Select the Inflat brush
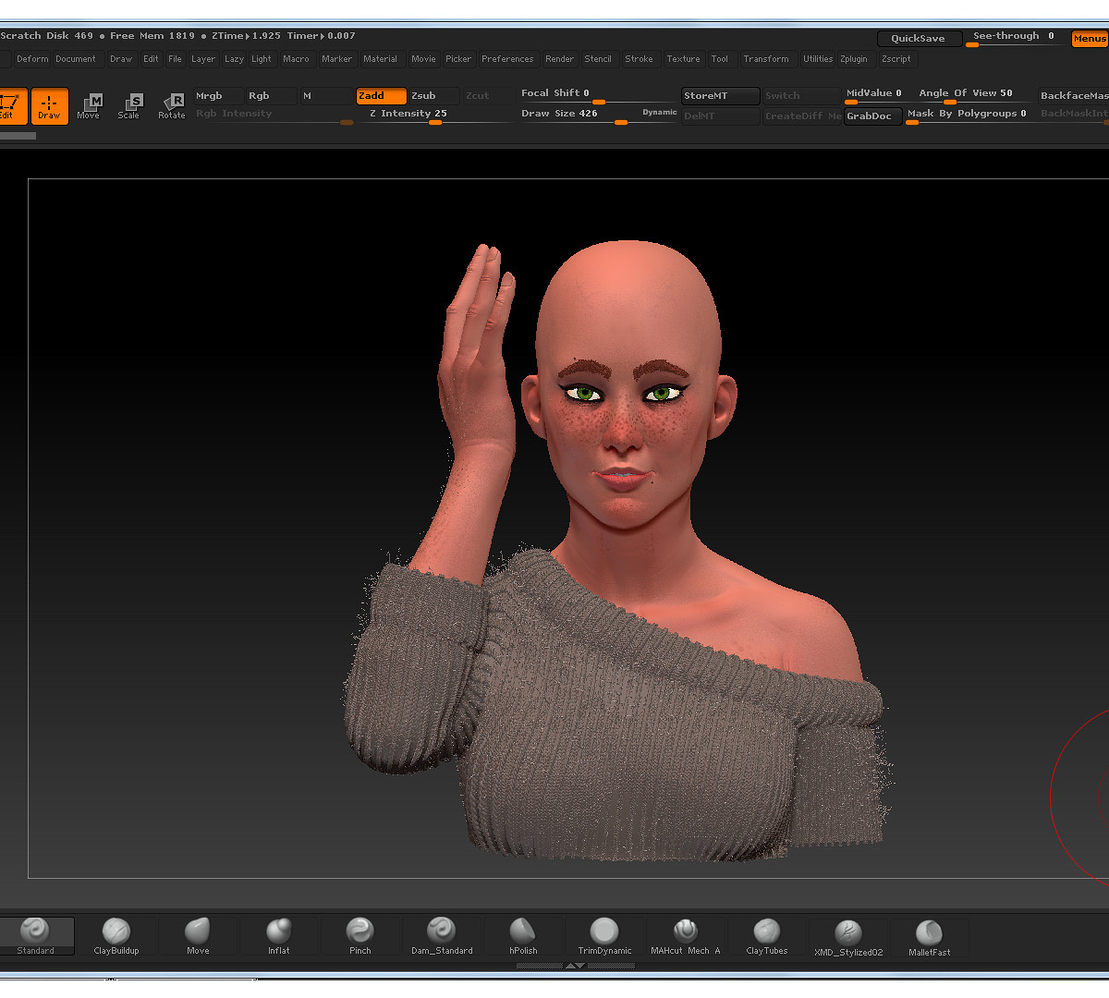 point(279,935)
